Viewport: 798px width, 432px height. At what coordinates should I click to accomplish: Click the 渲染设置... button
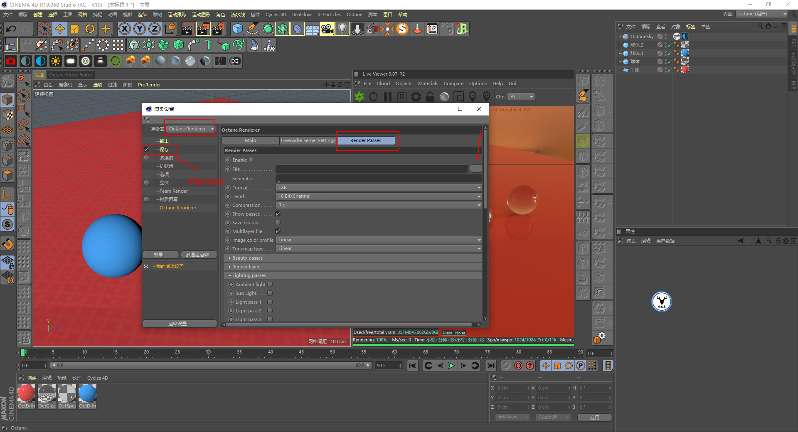pos(180,324)
